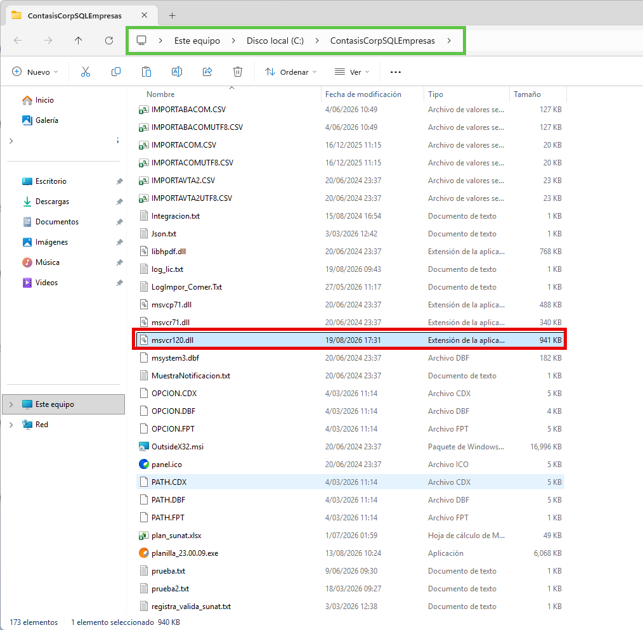This screenshot has height=630, width=643.
Task: Open the Ordenar dropdown
Action: [x=290, y=72]
